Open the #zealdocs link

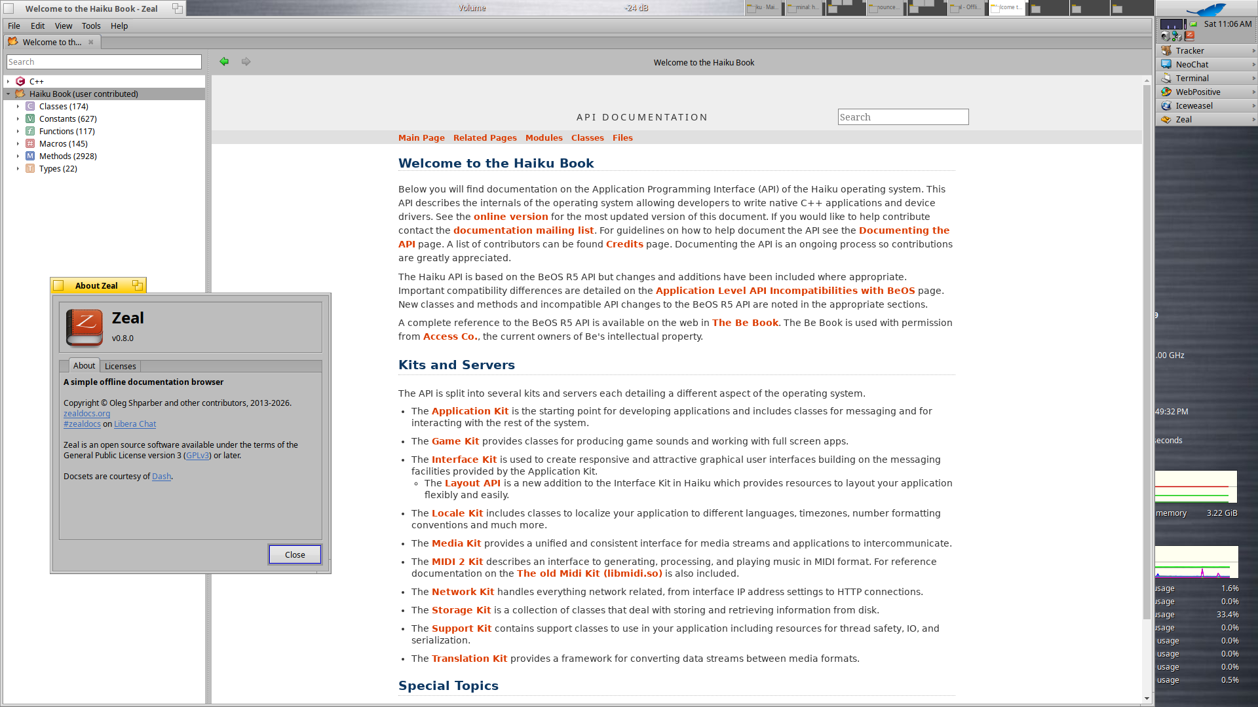tap(82, 424)
